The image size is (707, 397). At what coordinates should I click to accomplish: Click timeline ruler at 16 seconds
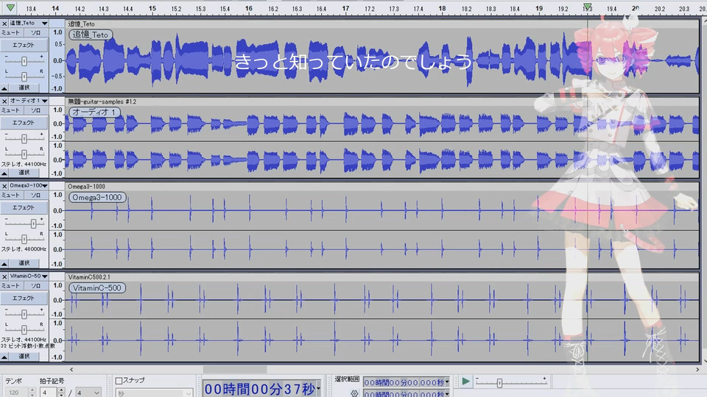tap(248, 9)
